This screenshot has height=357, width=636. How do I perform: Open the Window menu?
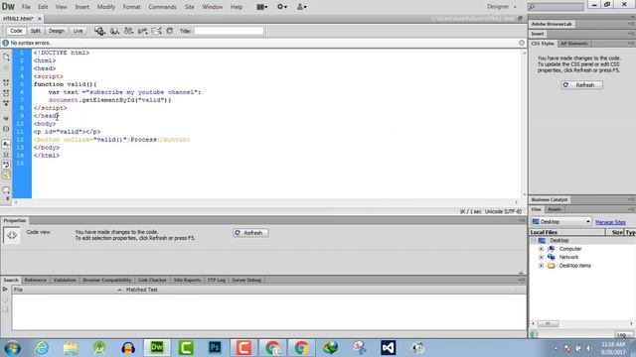pyautogui.click(x=212, y=7)
